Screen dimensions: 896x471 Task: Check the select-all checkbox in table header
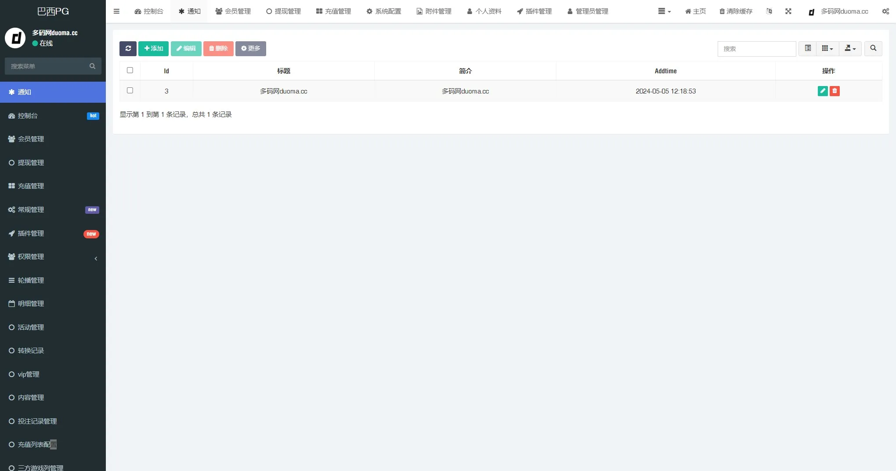130,70
